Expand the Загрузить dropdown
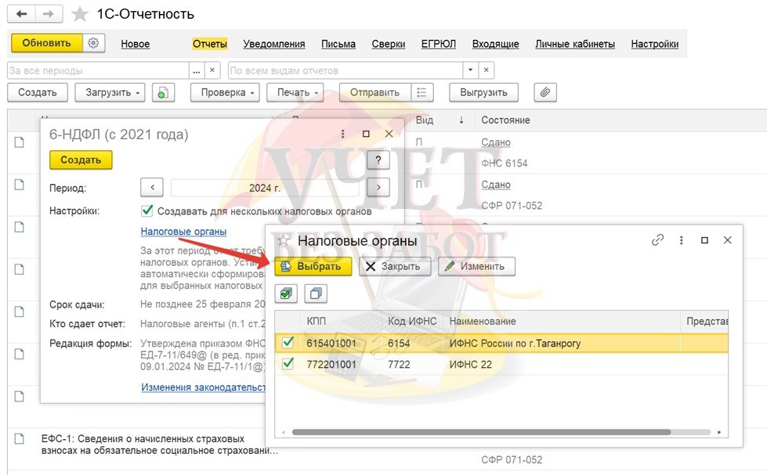Viewport: 767px width, 475px height. 110,92
